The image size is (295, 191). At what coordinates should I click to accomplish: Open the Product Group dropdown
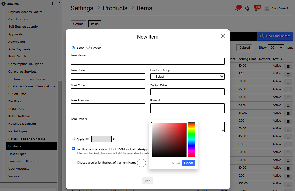(x=187, y=76)
